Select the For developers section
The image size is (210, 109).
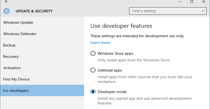coord(42,90)
